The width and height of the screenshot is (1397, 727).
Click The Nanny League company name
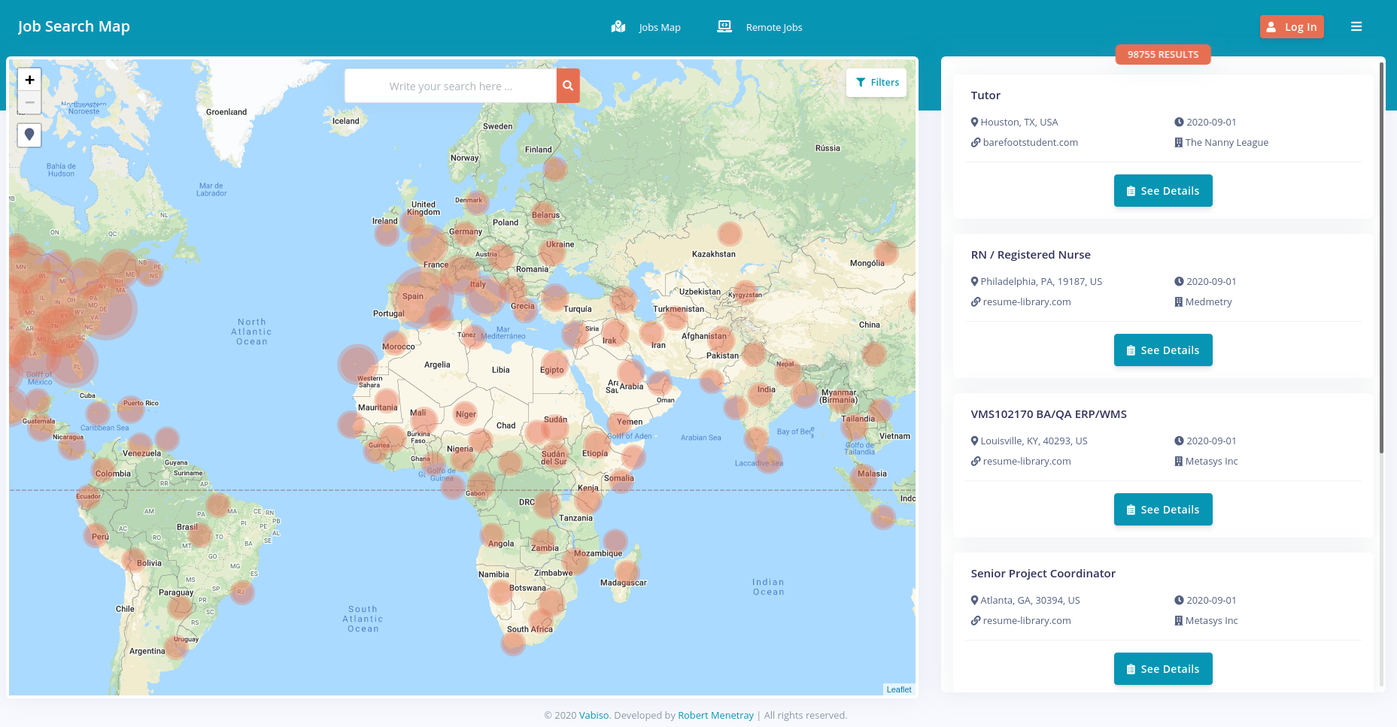click(x=1226, y=142)
